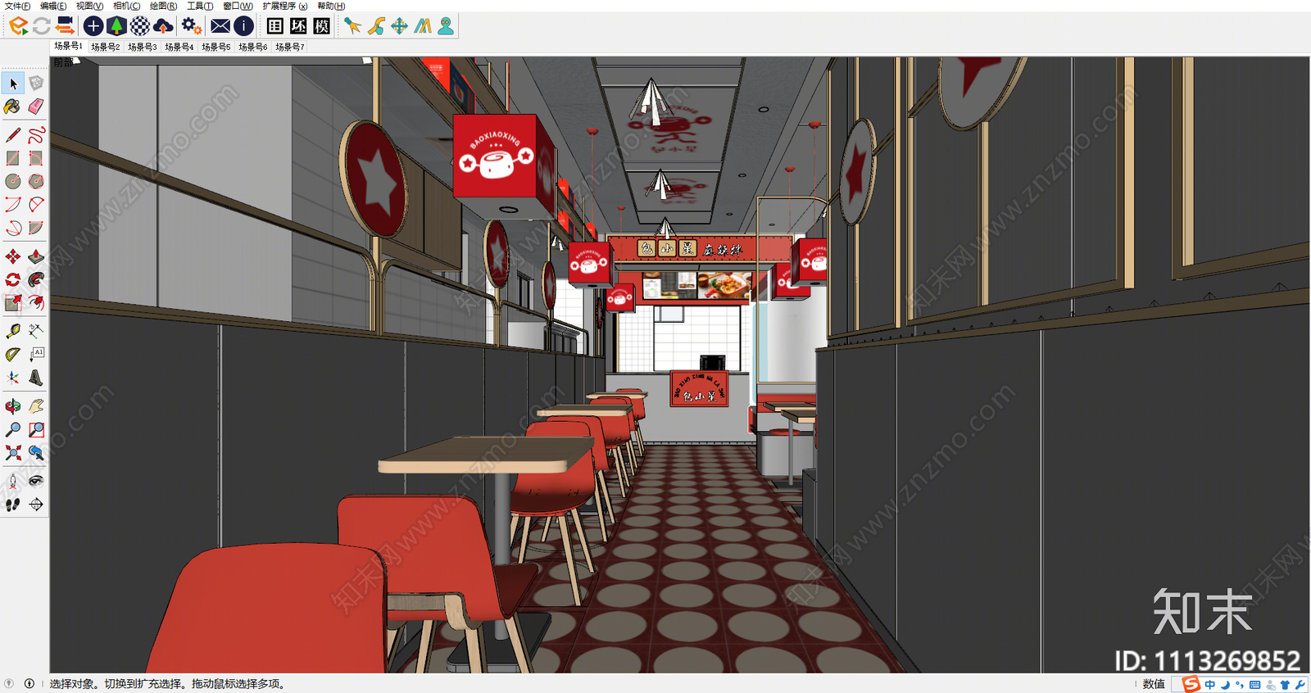
Task: Open the 文件(F) menu
Action: [x=17, y=6]
